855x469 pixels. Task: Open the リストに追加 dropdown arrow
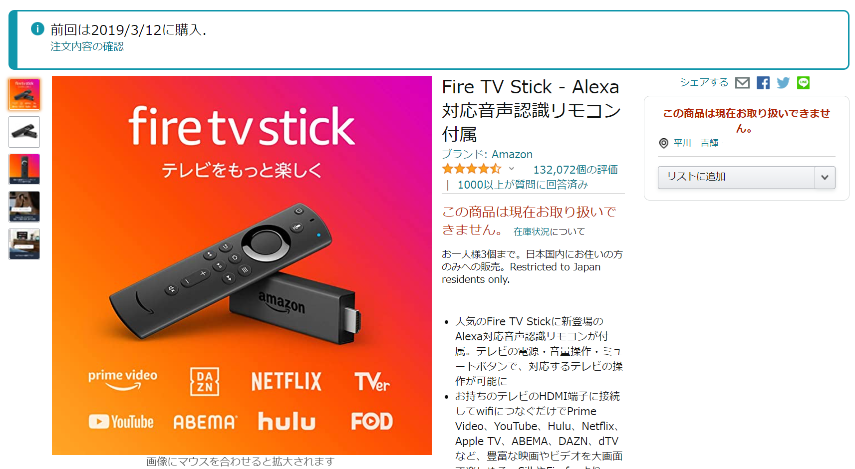[825, 177]
